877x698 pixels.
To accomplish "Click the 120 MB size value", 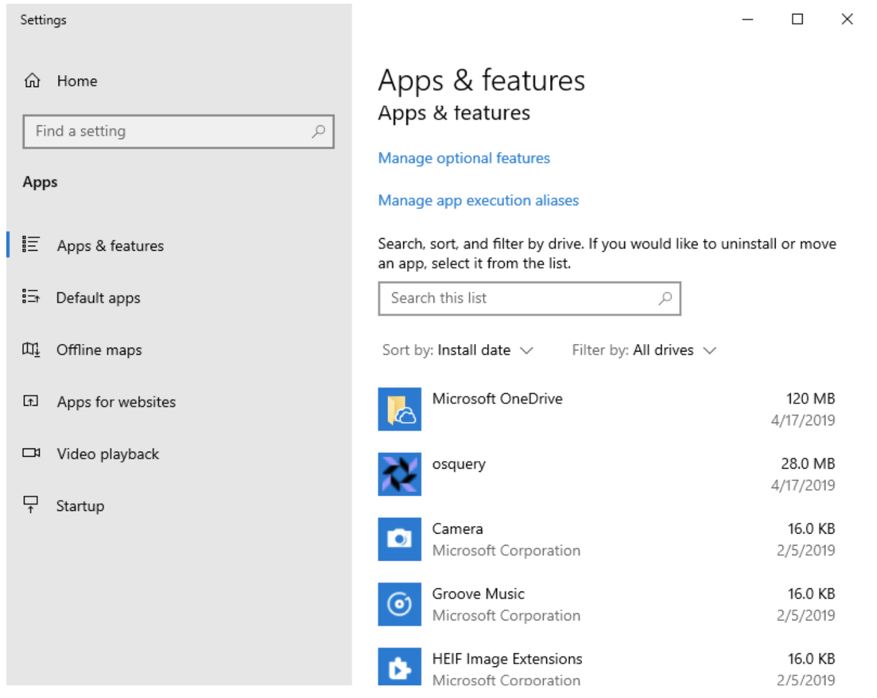I will 810,399.
